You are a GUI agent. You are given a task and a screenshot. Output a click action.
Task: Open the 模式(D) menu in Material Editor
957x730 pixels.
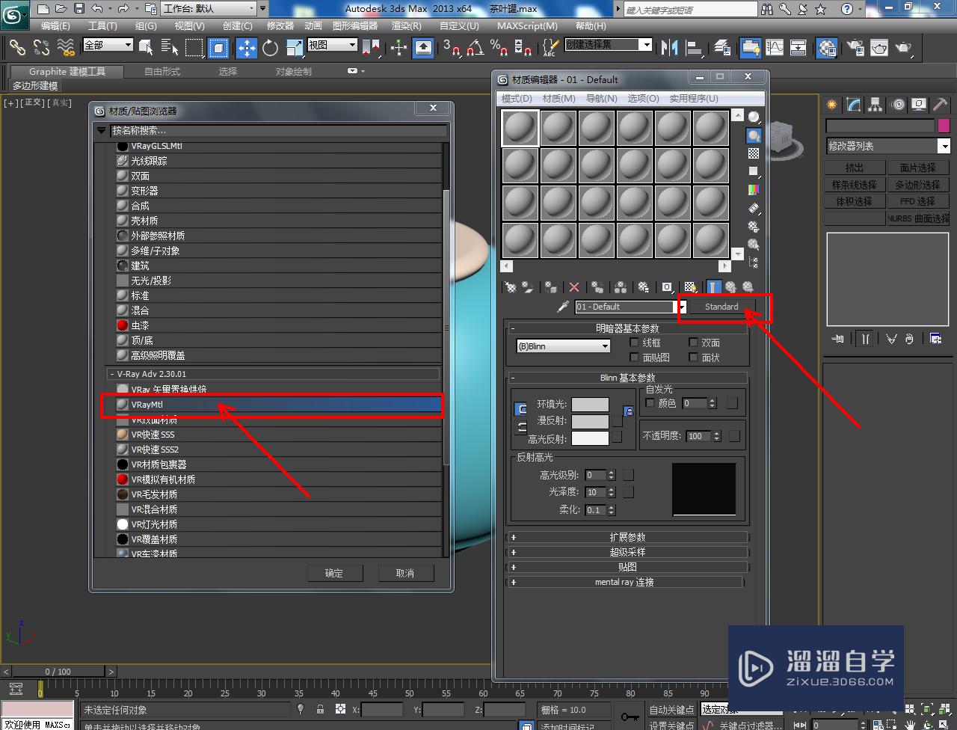(x=517, y=99)
